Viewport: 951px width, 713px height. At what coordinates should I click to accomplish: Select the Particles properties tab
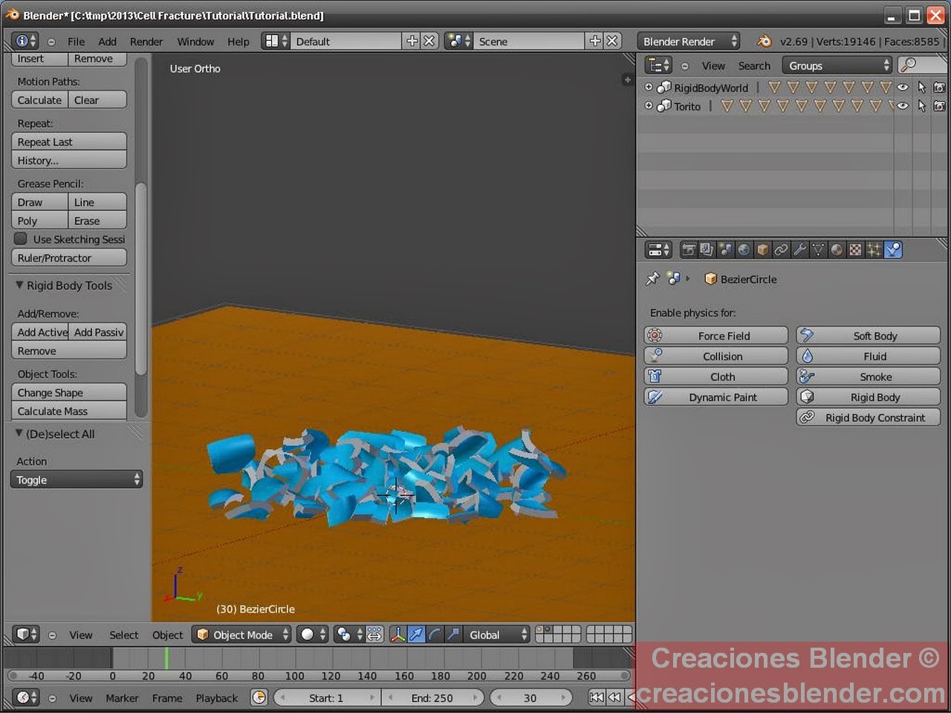(x=875, y=250)
